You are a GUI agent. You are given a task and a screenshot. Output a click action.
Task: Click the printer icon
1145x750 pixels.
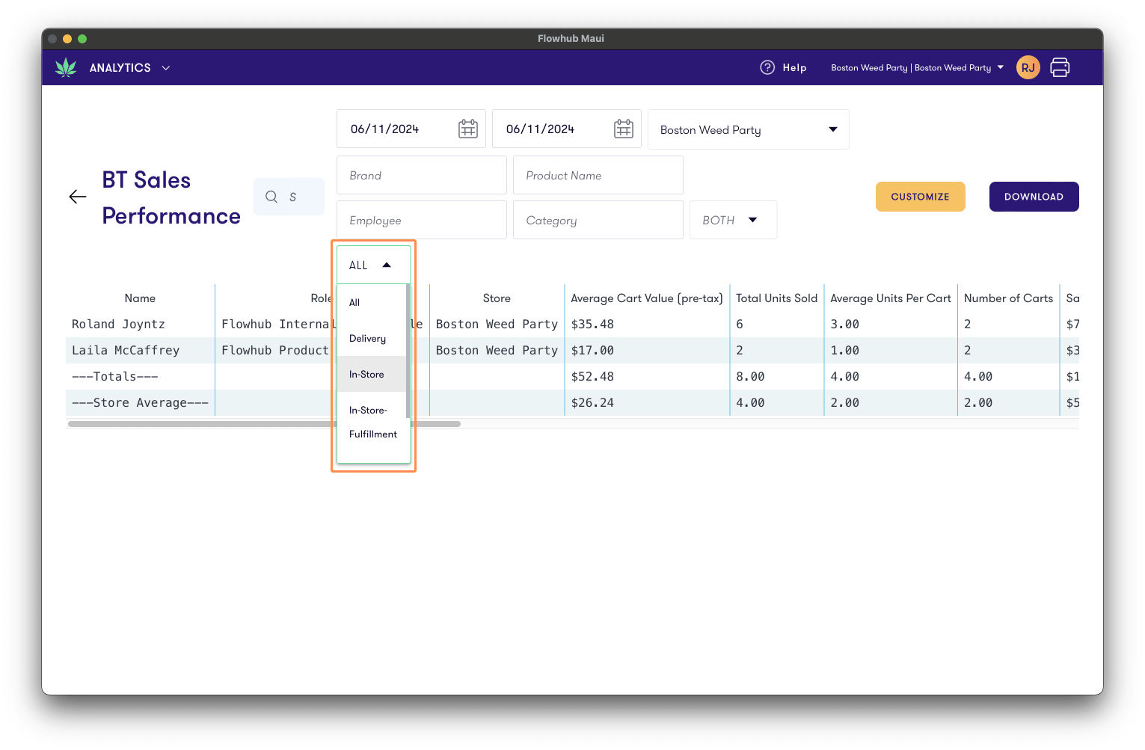tap(1060, 67)
